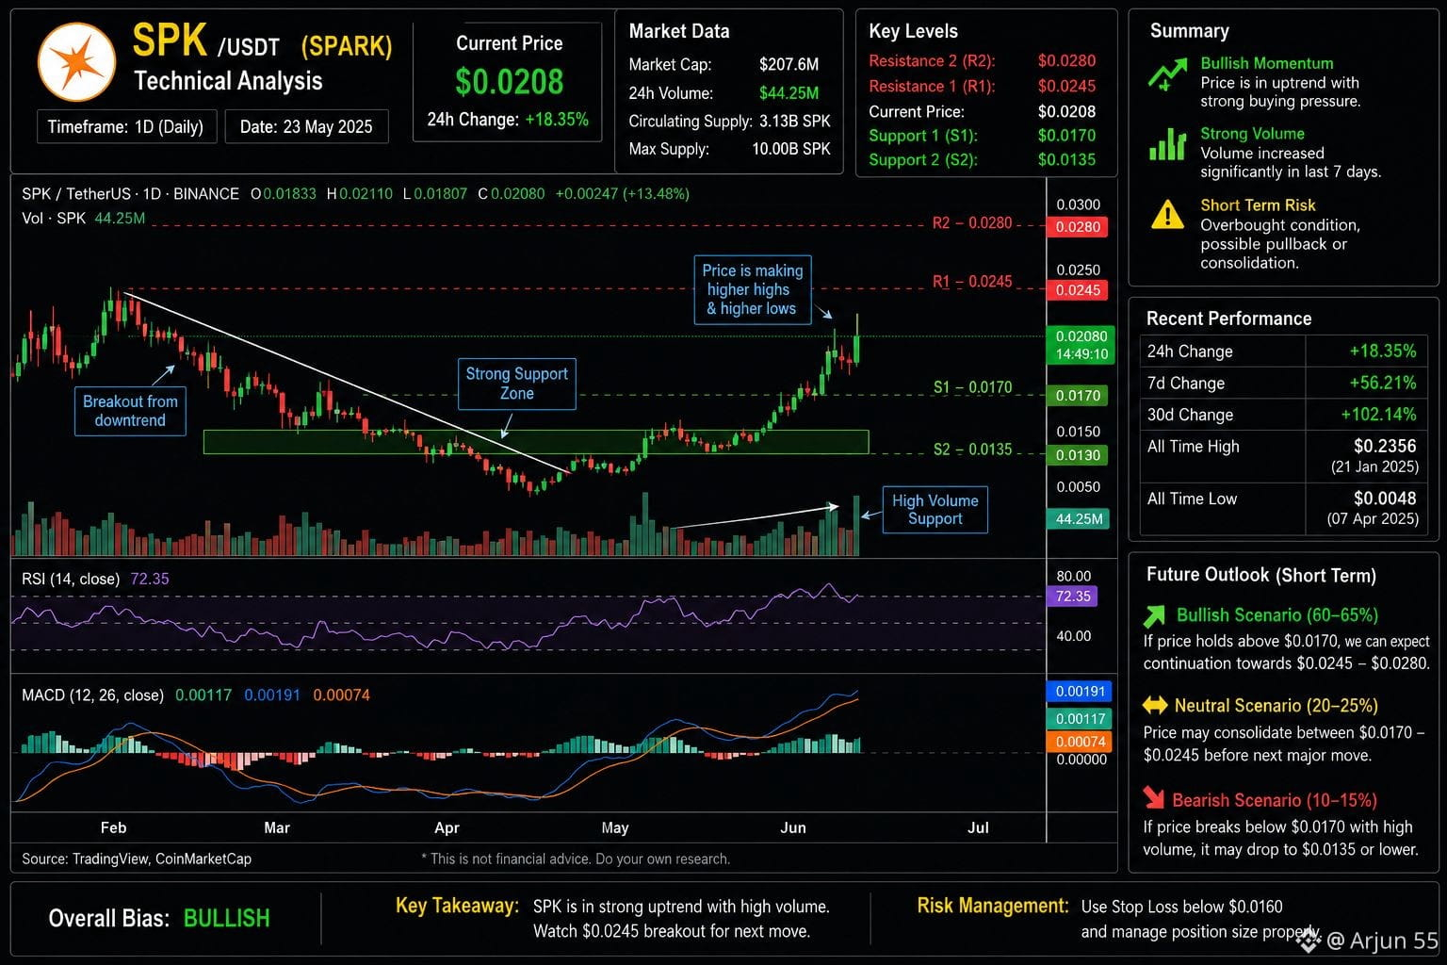Click the $44.25M 24h Volume value

click(x=789, y=93)
